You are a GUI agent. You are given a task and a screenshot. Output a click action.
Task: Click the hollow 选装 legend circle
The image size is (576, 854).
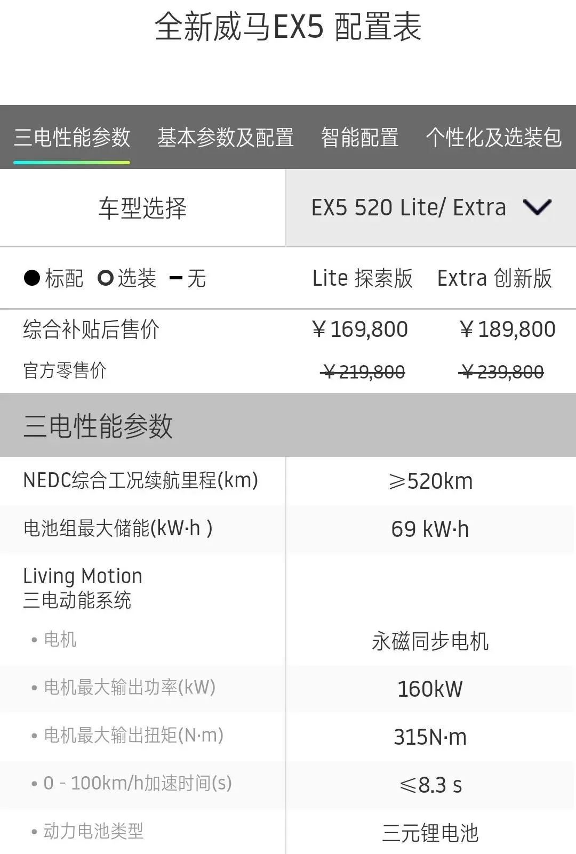point(106,278)
